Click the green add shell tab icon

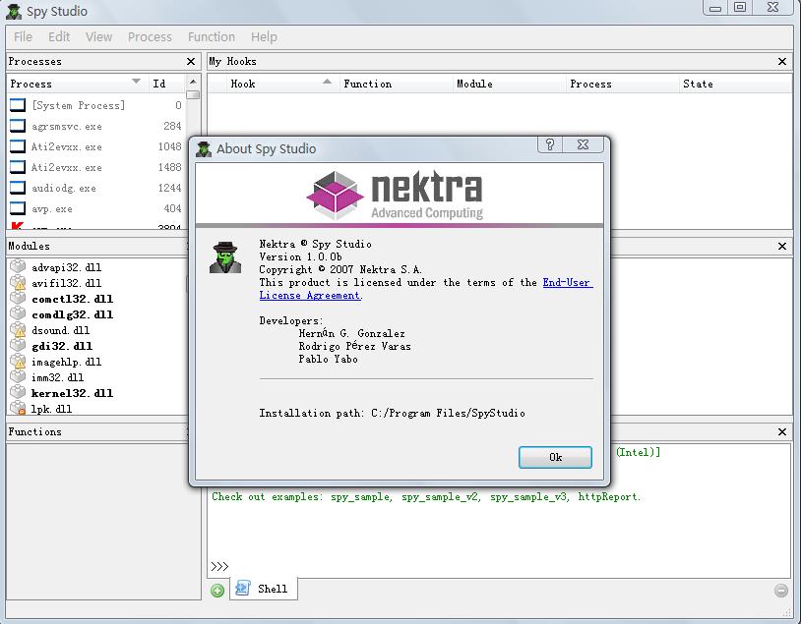tap(217, 591)
